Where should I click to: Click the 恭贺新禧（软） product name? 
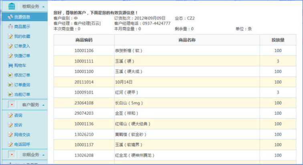pyautogui.click(x=129, y=51)
